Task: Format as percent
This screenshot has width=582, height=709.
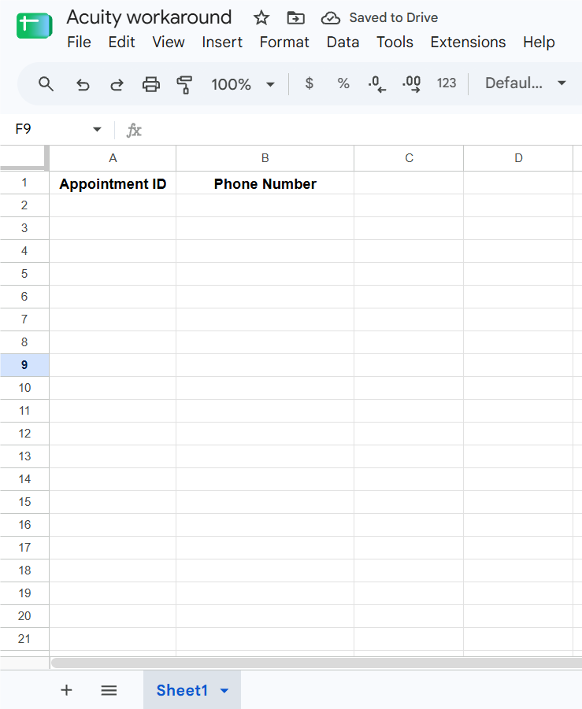Action: (343, 83)
